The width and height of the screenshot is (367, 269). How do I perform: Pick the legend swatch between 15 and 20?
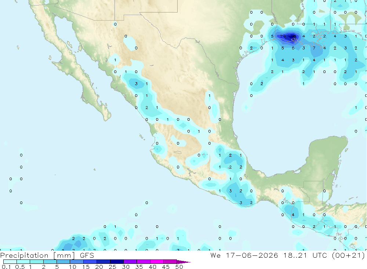coord(90,262)
